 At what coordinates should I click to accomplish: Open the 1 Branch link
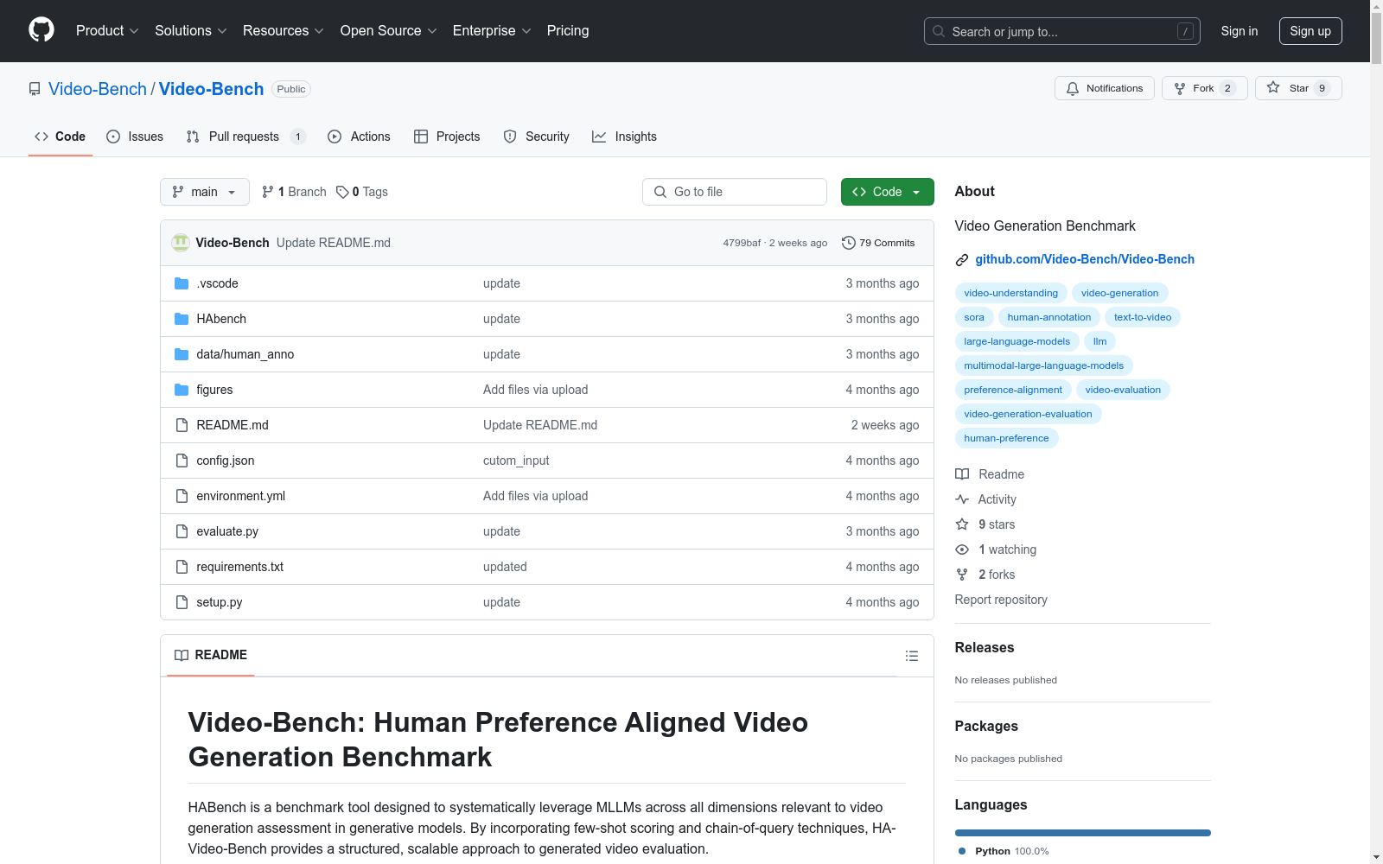coord(294,192)
